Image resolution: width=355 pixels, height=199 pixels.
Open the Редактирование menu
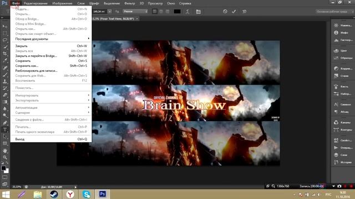(x=35, y=3)
